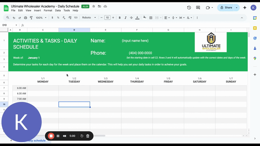
Task: Open more number formats 123
Action: click(x=76, y=17)
